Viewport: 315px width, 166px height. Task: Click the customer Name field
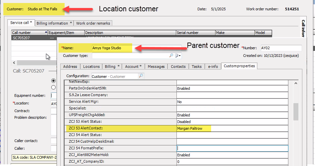[137, 48]
